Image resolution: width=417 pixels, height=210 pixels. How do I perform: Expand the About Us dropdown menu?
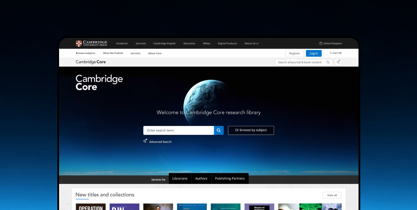tap(251, 43)
